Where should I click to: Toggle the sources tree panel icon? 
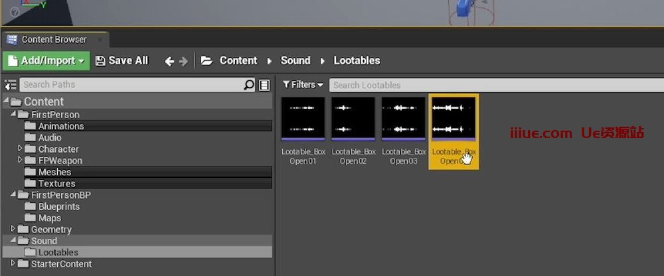pyautogui.click(x=10, y=85)
